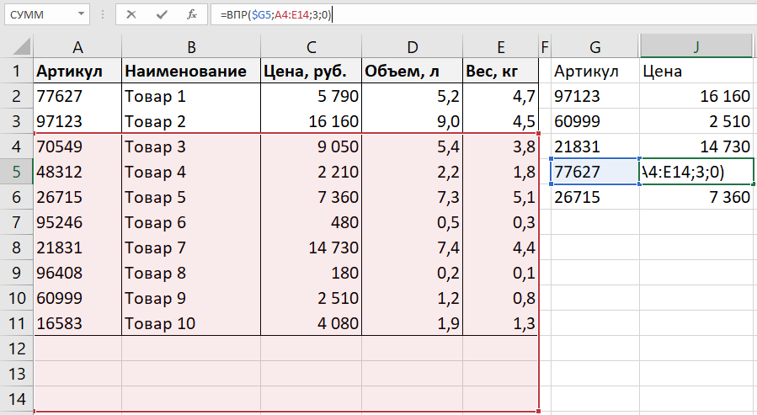
Task: Select column J header
Action: pyautogui.click(x=696, y=45)
